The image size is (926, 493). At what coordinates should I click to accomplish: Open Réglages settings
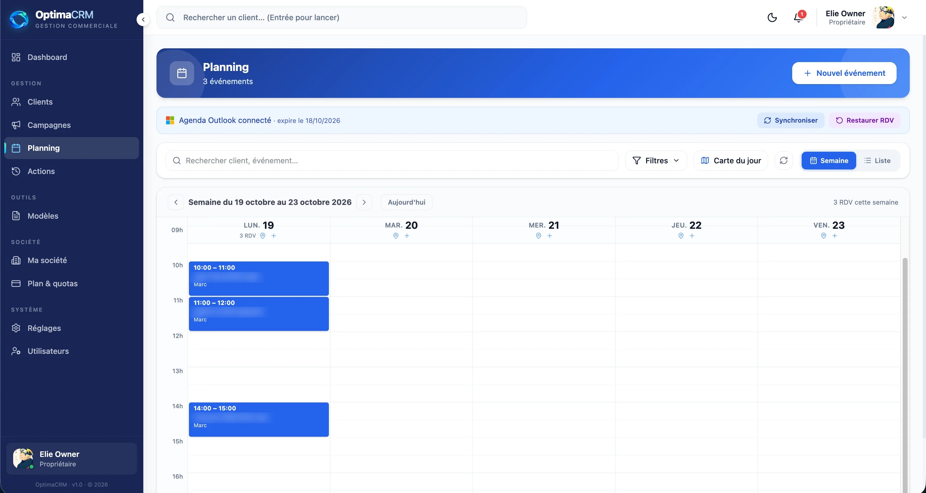pyautogui.click(x=72, y=328)
